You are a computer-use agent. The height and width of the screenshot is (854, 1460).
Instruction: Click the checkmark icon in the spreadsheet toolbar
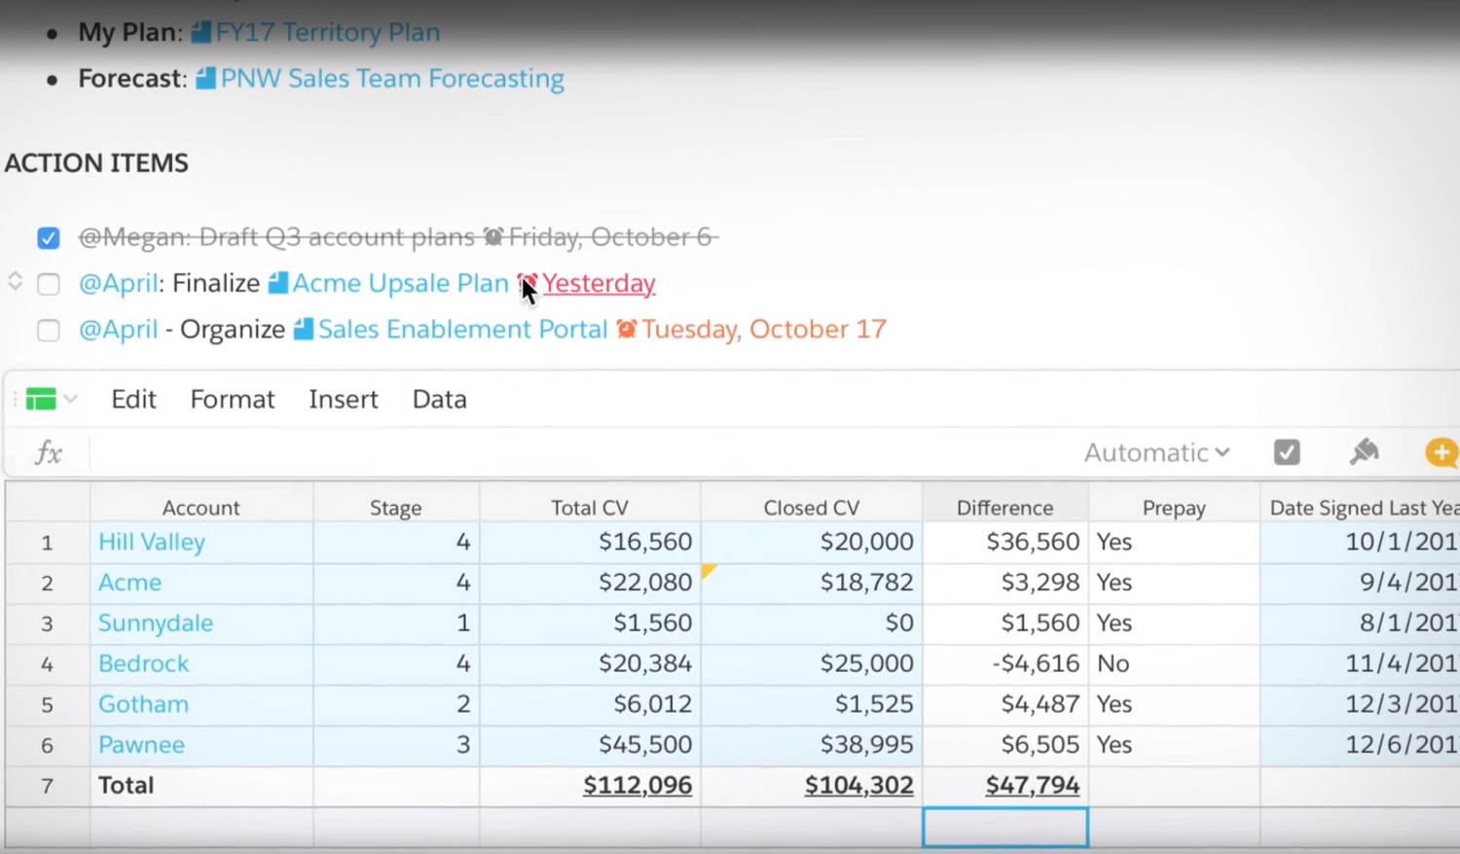pos(1286,452)
